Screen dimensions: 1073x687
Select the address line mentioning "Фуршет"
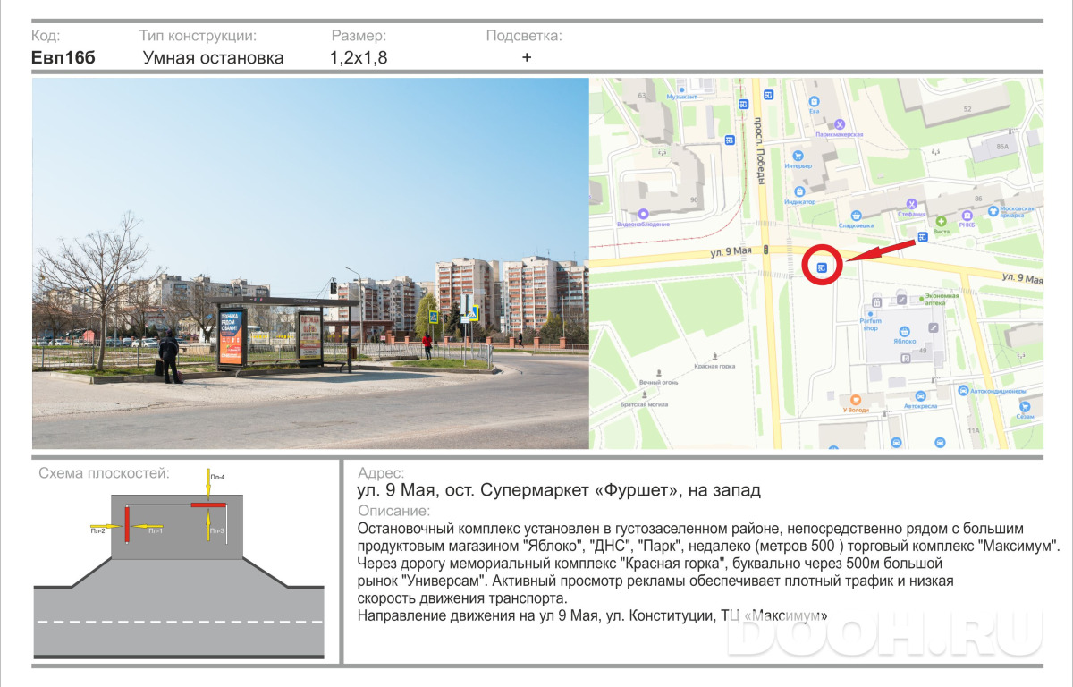pos(559,491)
